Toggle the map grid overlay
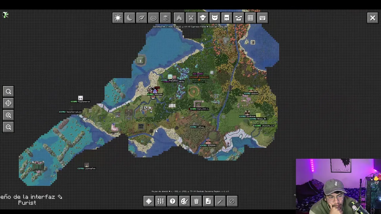 tap(251, 18)
